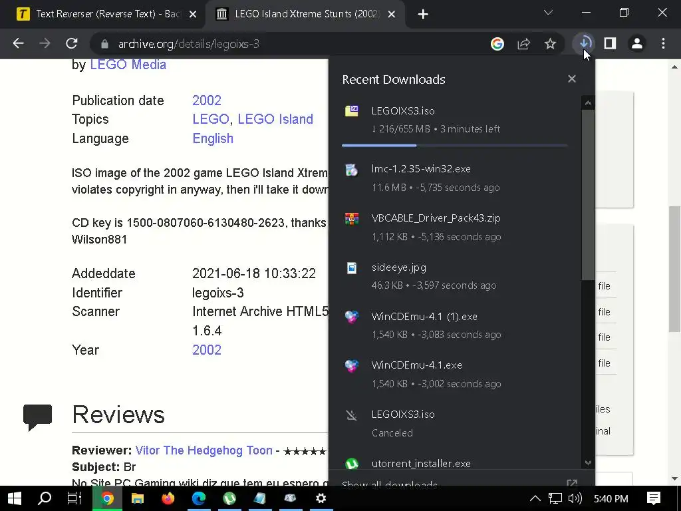This screenshot has height=511, width=681.
Task: View site information via the lock icon
Action: 104,44
